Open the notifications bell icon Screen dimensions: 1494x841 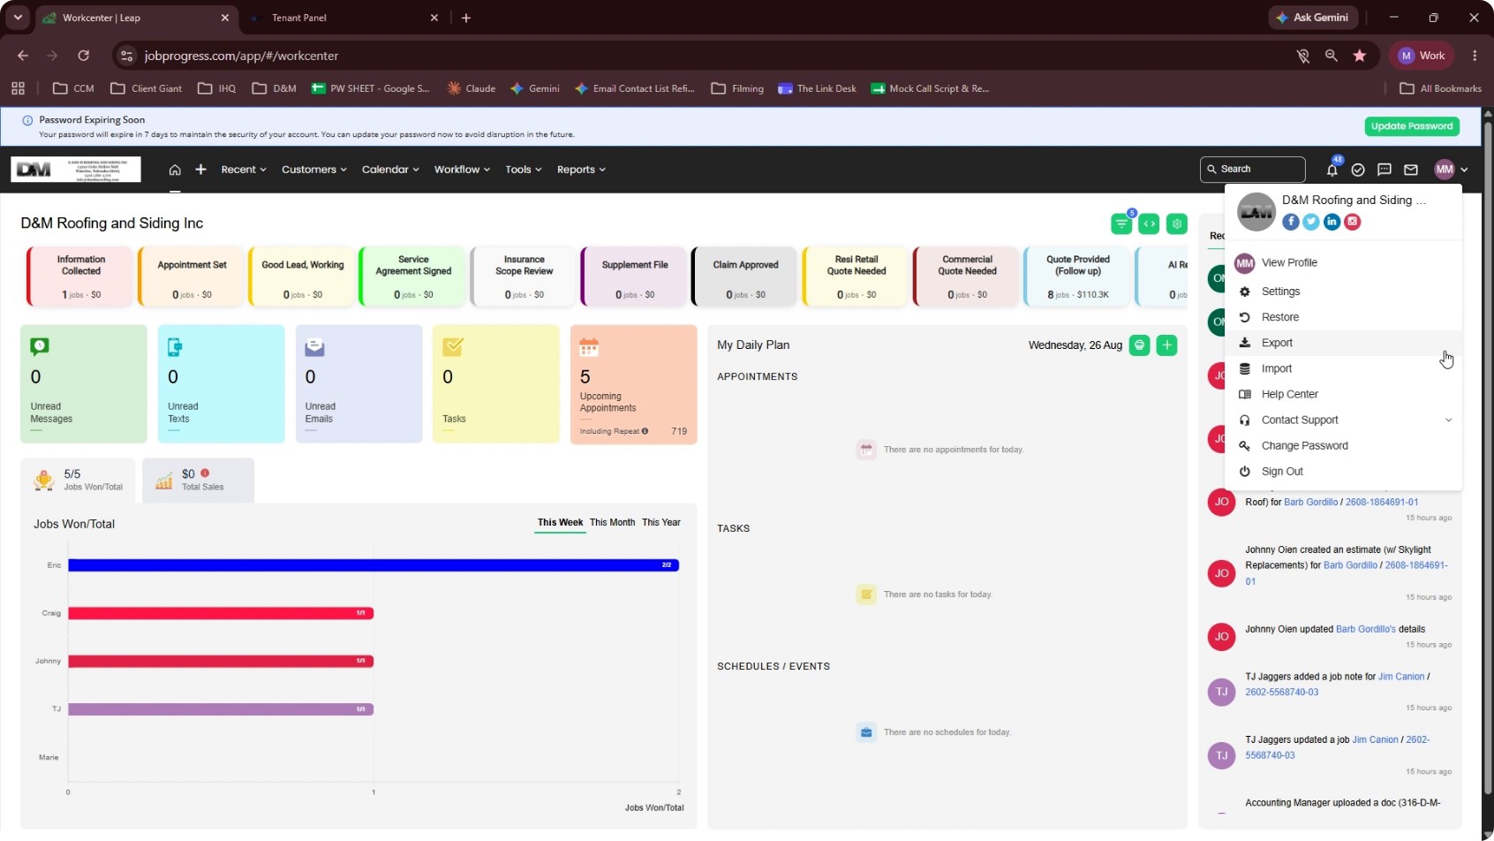(x=1332, y=170)
